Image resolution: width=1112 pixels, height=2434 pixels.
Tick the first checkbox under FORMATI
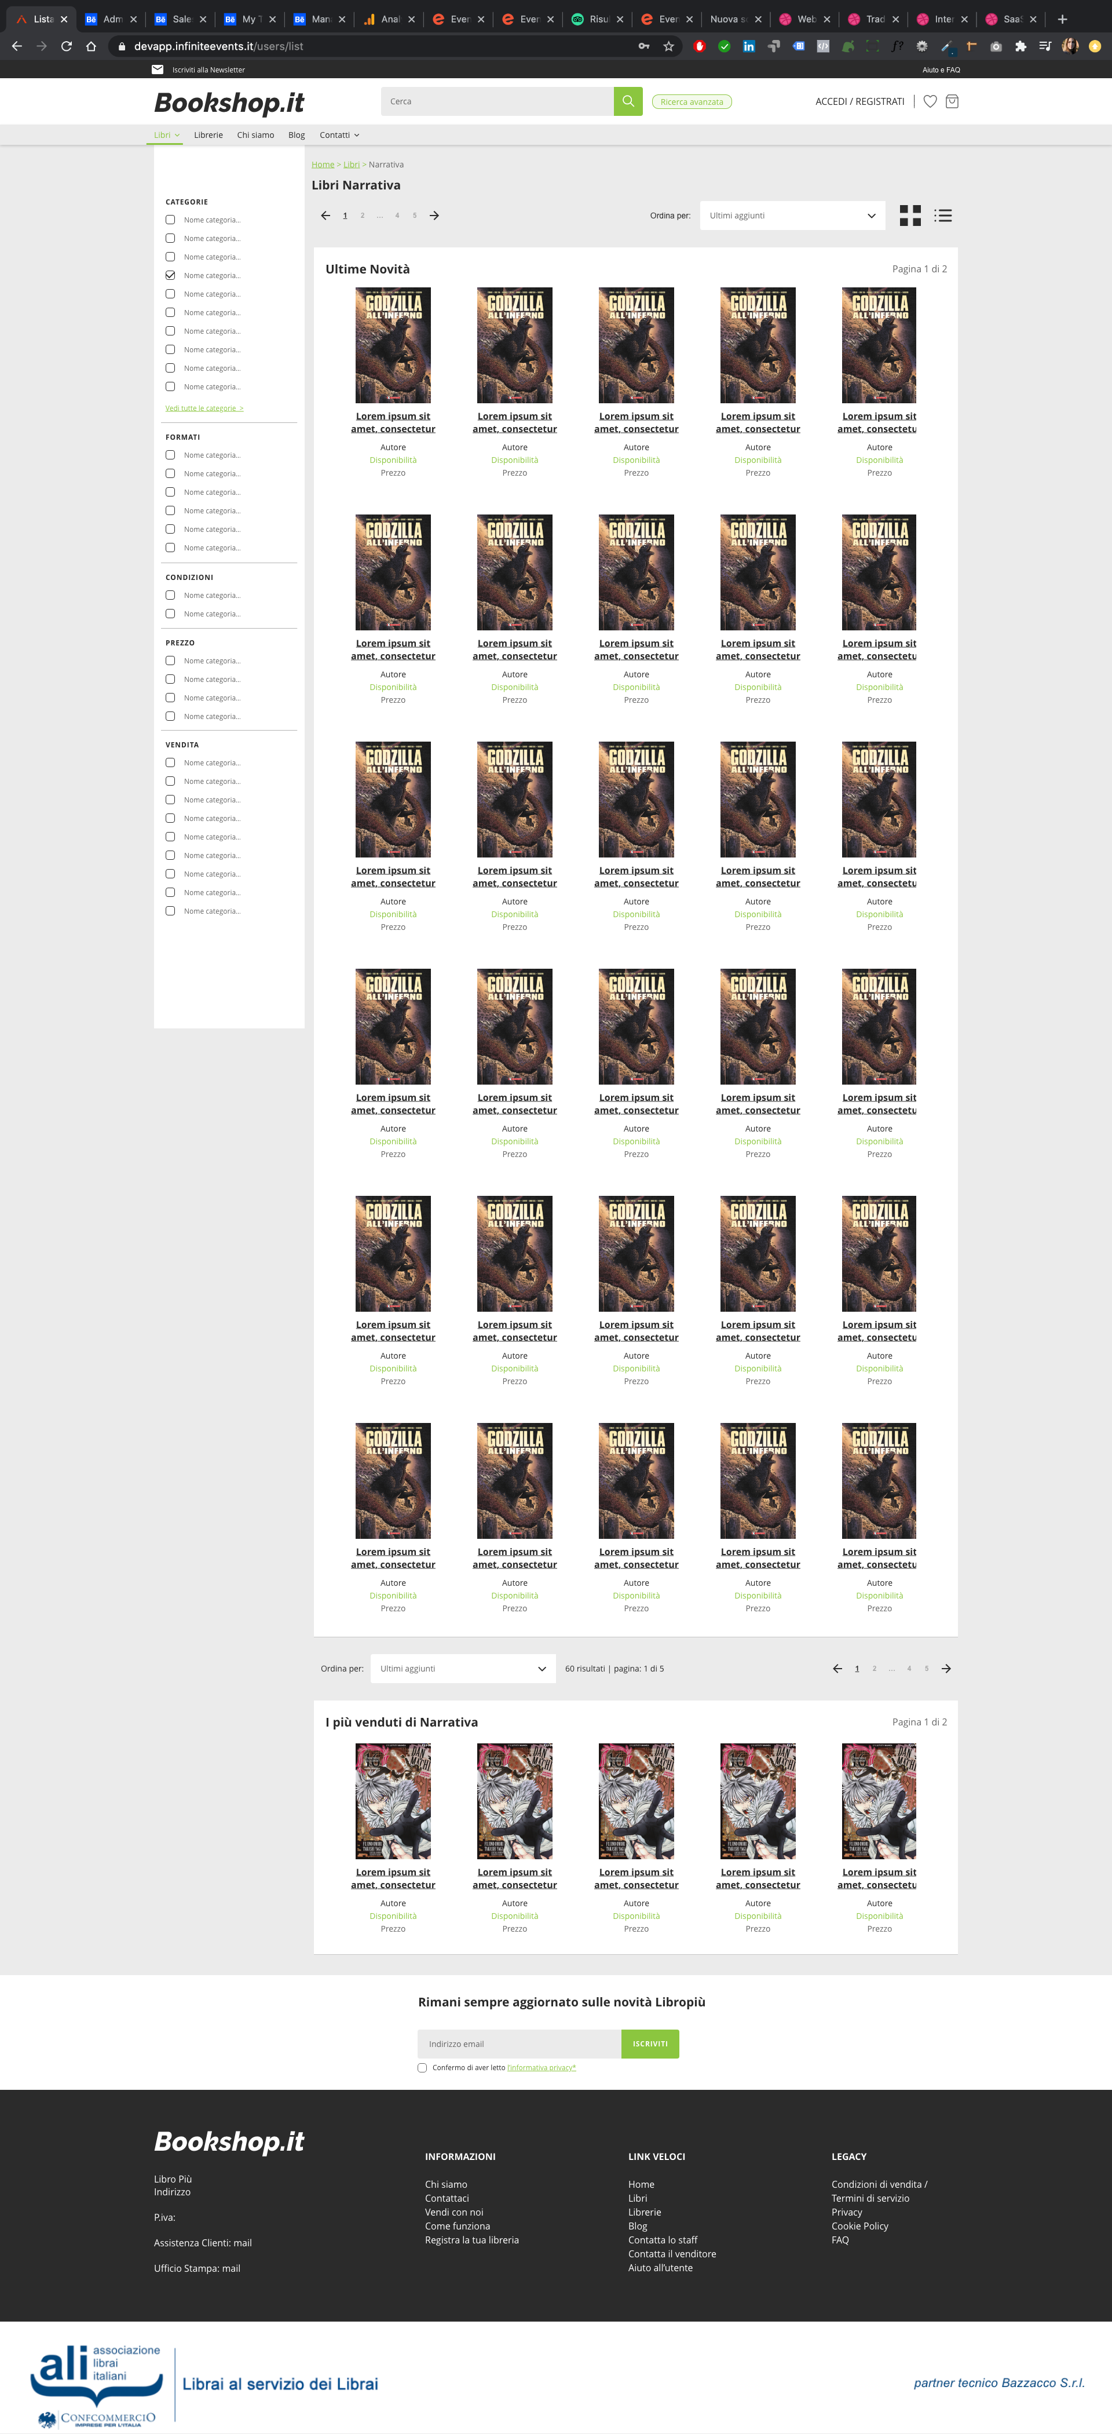(170, 454)
